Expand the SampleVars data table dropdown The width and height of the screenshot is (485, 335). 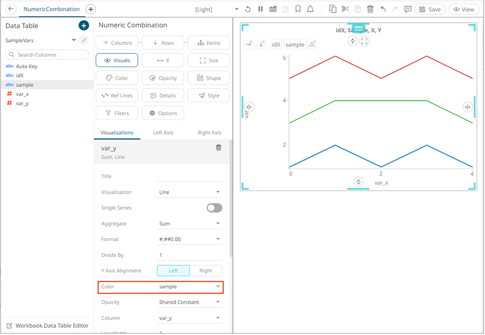click(74, 40)
